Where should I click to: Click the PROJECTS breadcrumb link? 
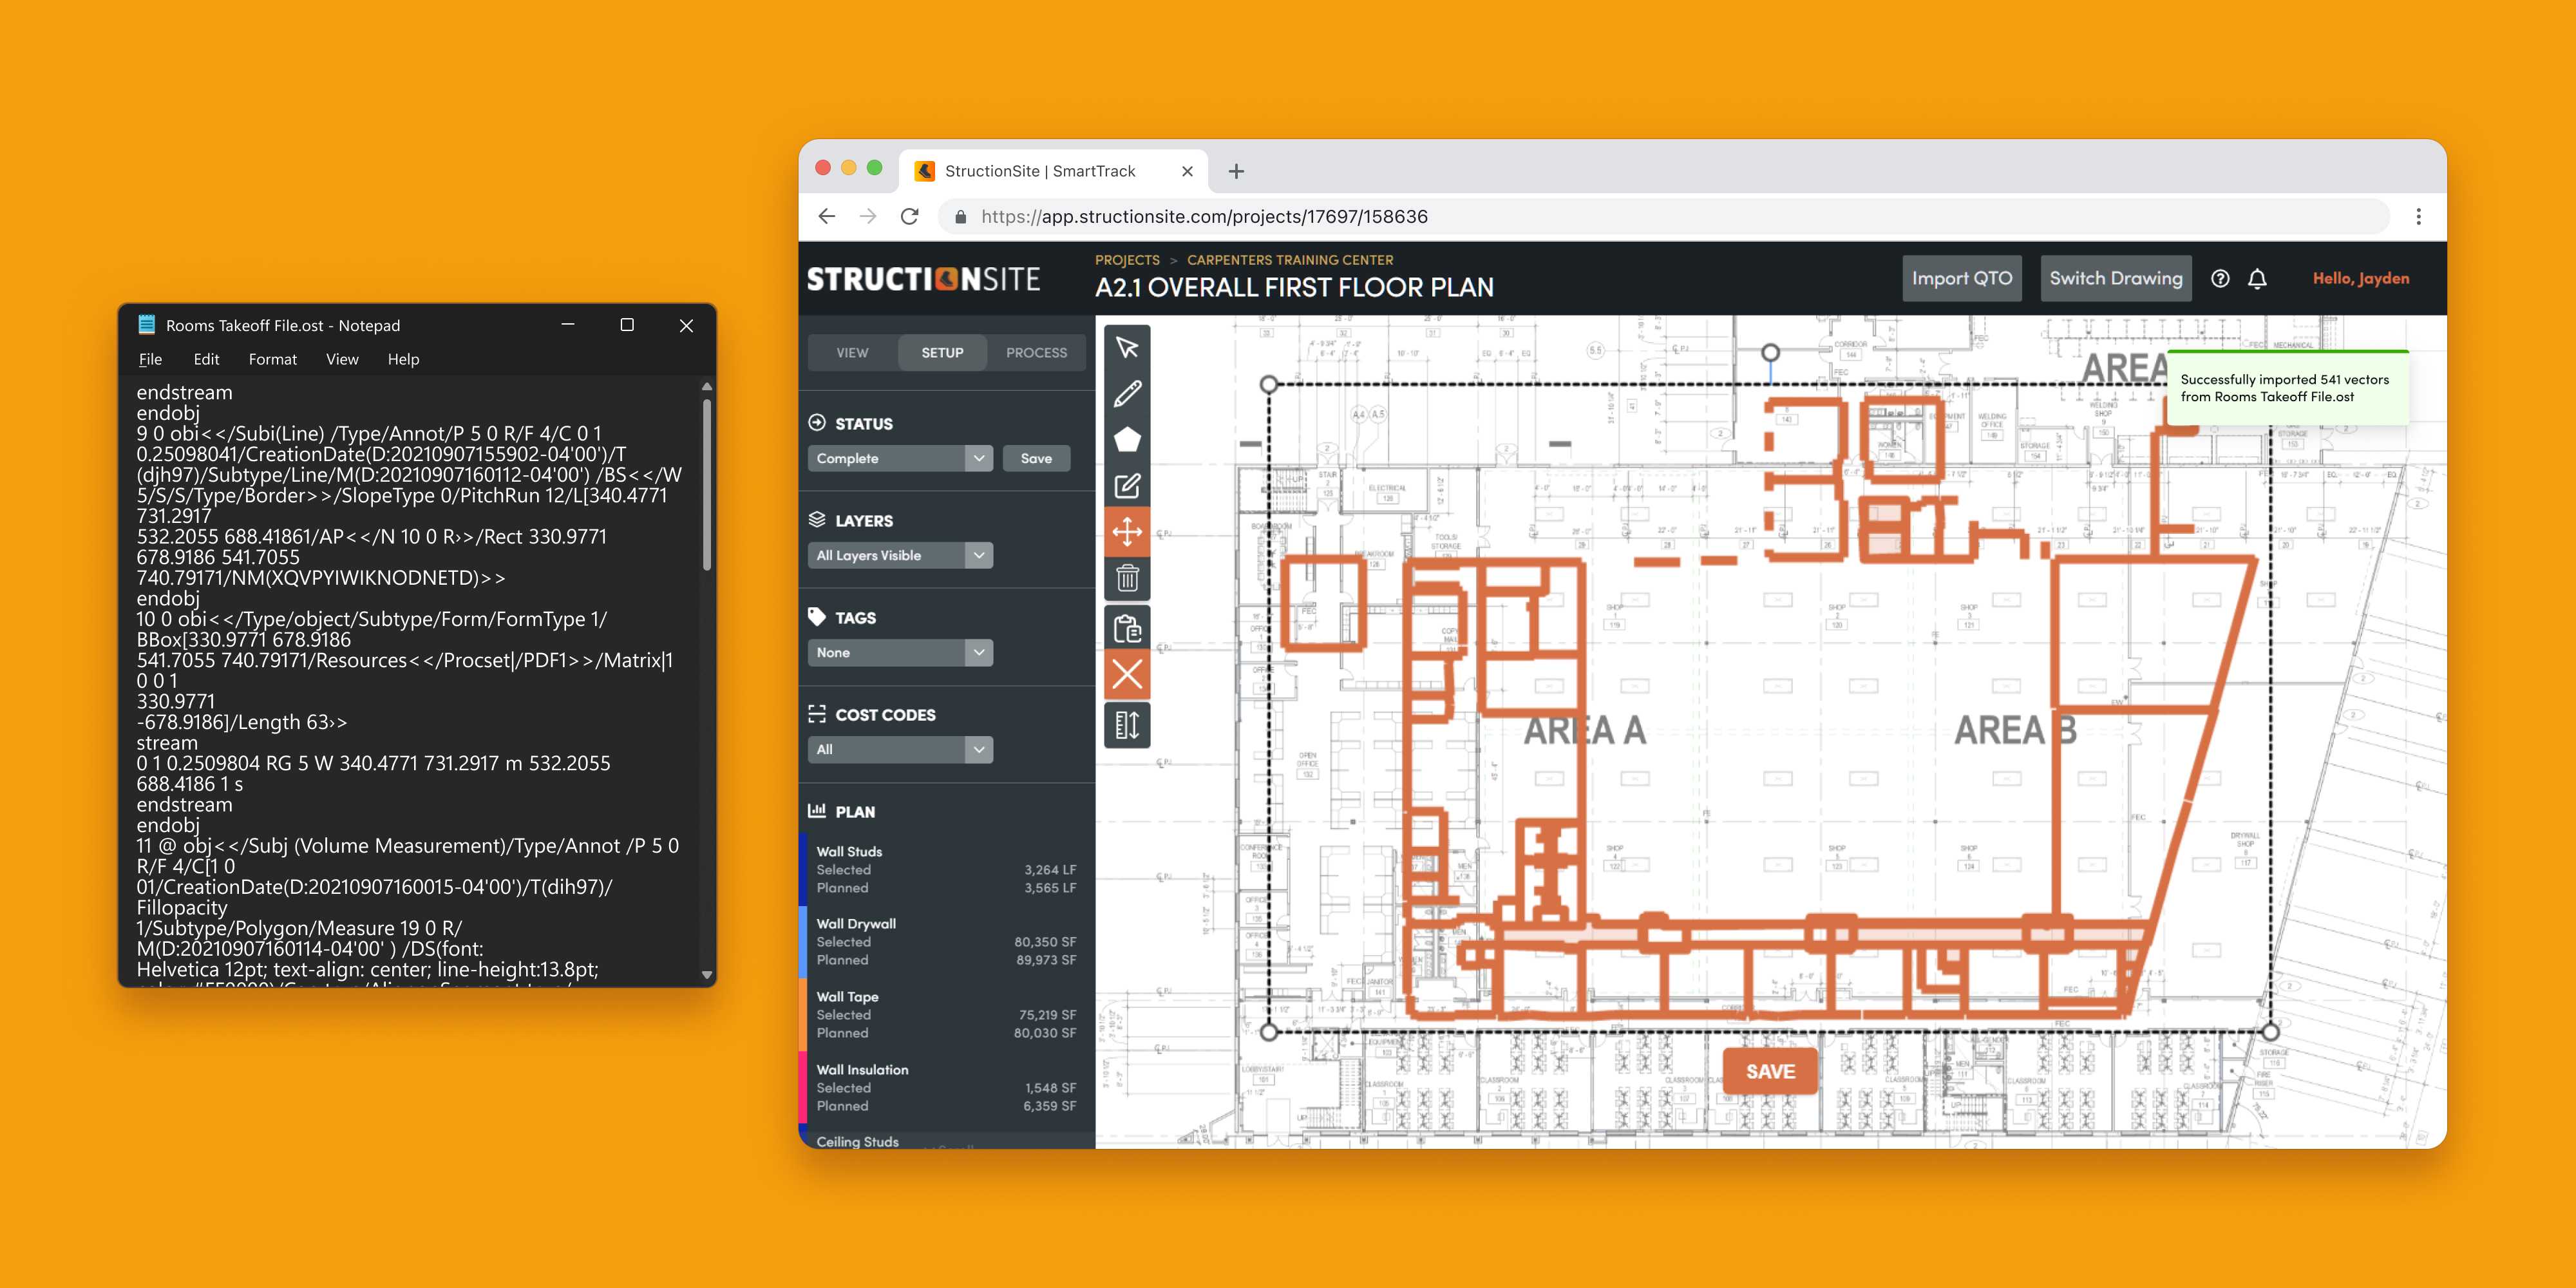click(x=1127, y=260)
